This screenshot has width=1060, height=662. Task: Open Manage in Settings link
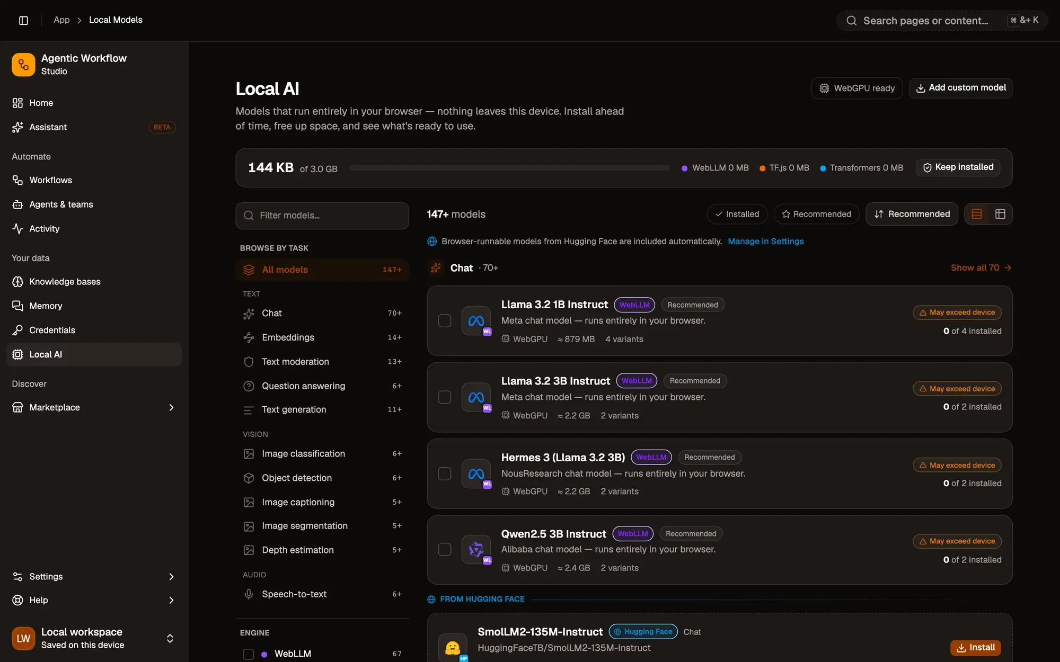[765, 241]
